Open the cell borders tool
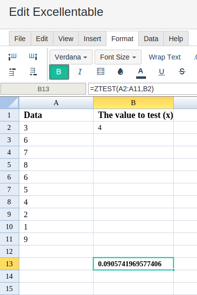 click(x=100, y=72)
